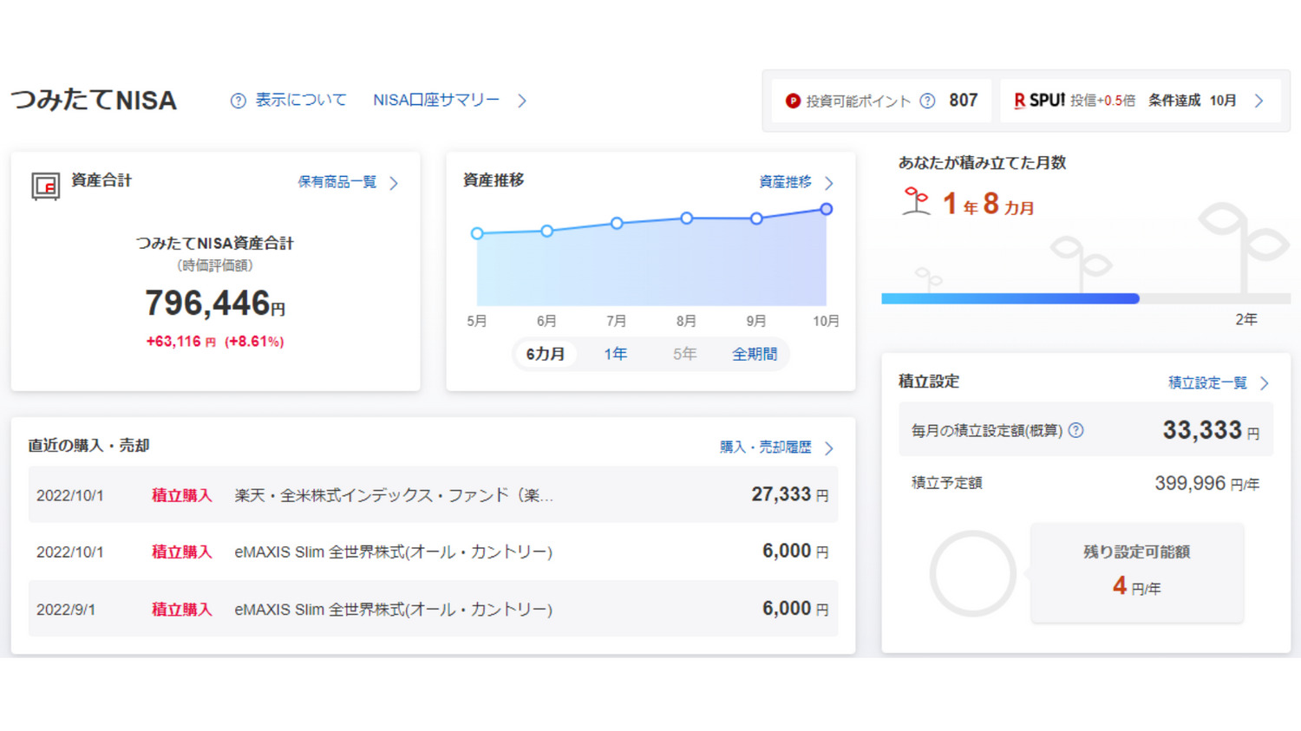Click the chevron next to 保有商品一覧
1301x731 pixels.
(x=394, y=183)
